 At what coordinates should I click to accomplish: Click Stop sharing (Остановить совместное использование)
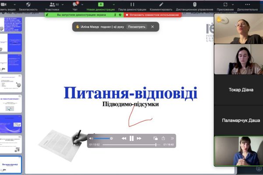pyautogui.click(x=153, y=15)
